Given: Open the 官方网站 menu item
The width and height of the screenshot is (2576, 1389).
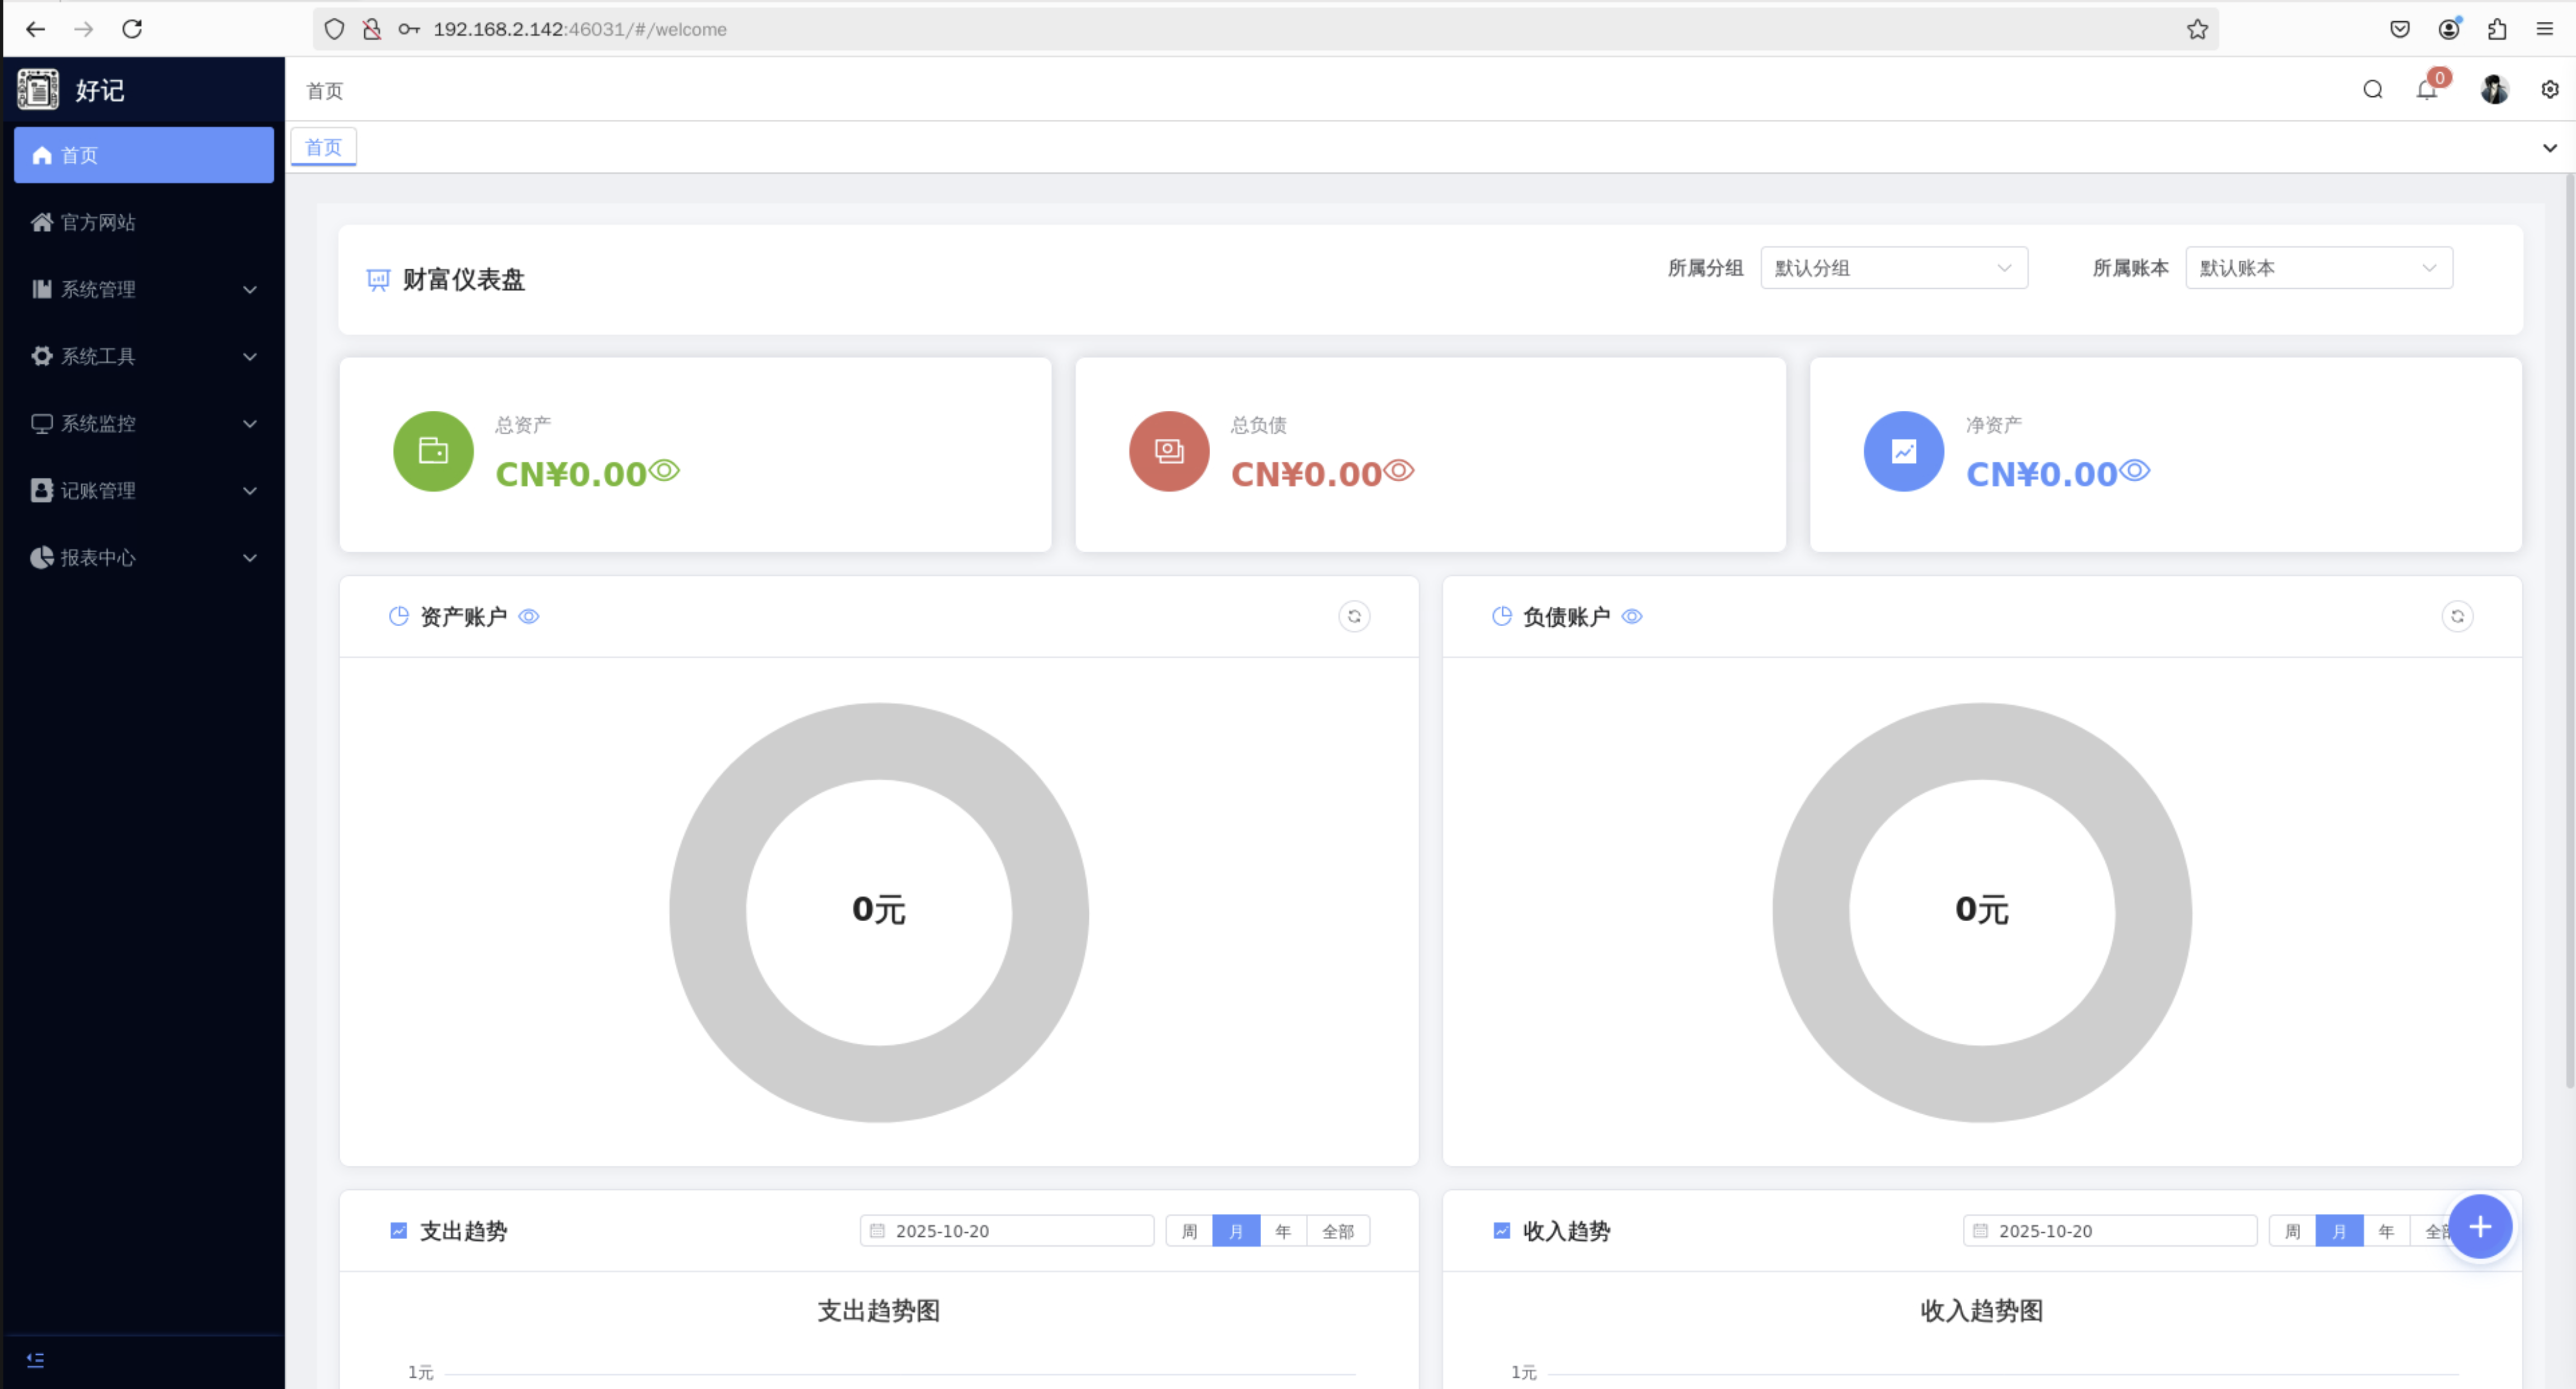Looking at the screenshot, I should 98,222.
